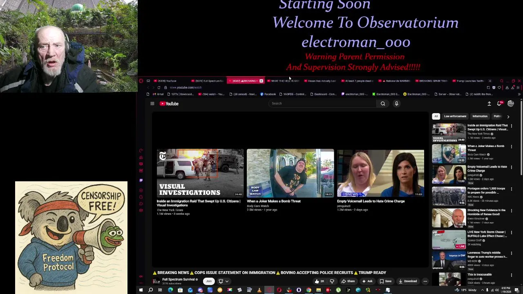Screen dimensions: 523x294
Task: Join the Full Spectrum Survival channel
Action: pos(209,281)
